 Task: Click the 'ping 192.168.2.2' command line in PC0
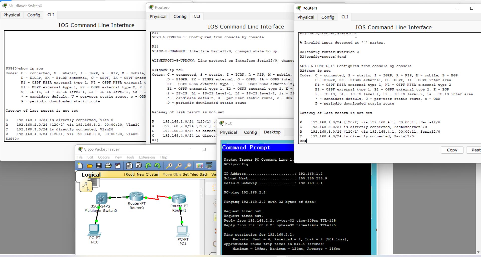click(245, 193)
